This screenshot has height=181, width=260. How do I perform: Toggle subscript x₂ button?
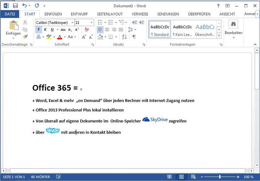coord(70,30)
